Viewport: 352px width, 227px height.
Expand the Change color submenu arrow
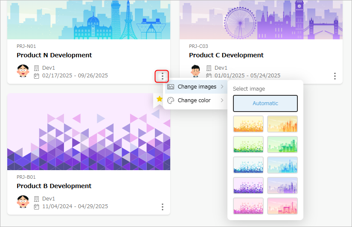(x=222, y=100)
